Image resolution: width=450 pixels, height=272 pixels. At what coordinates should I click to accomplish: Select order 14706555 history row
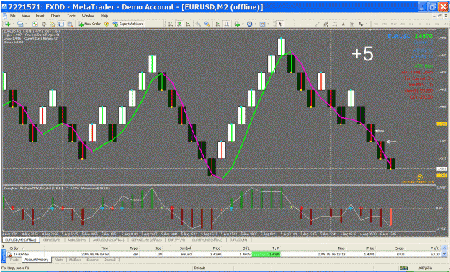224,254
